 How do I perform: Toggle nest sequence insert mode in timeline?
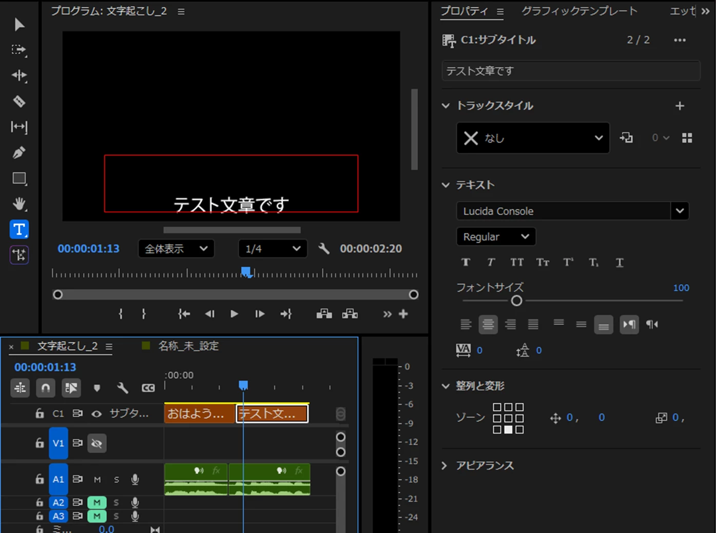pos(20,388)
